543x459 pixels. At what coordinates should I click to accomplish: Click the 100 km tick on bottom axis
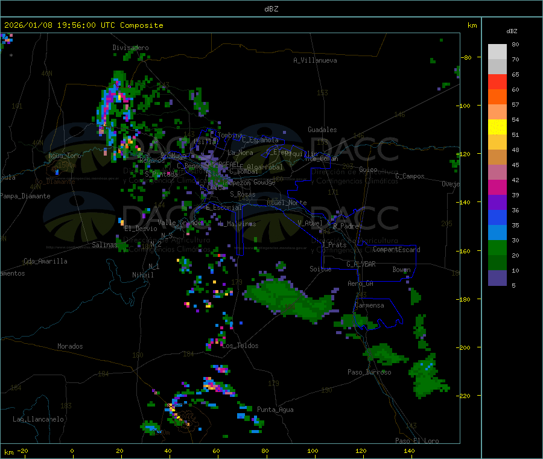313,451
